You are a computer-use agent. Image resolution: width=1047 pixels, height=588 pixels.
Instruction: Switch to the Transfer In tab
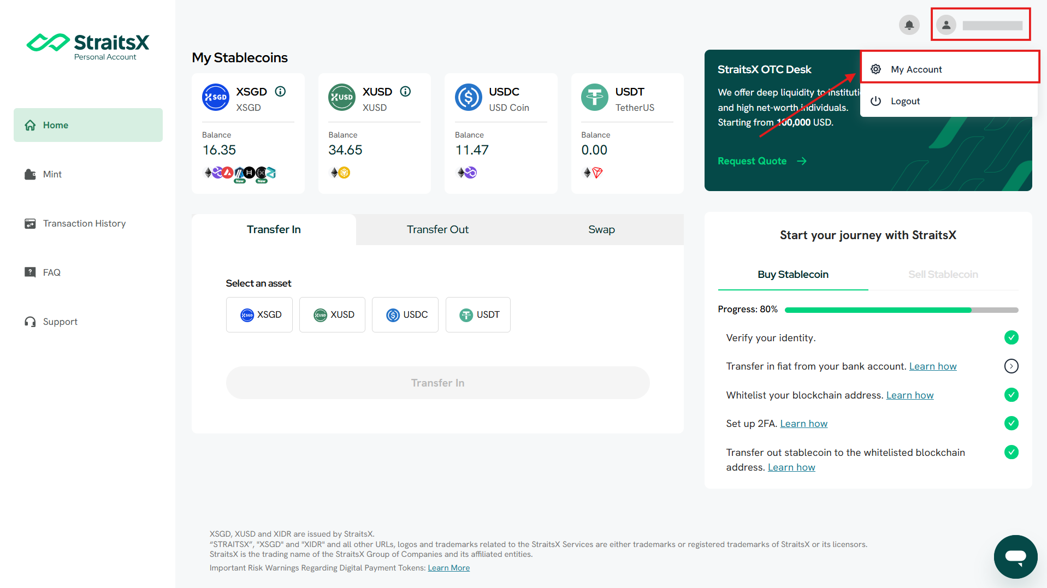click(274, 229)
